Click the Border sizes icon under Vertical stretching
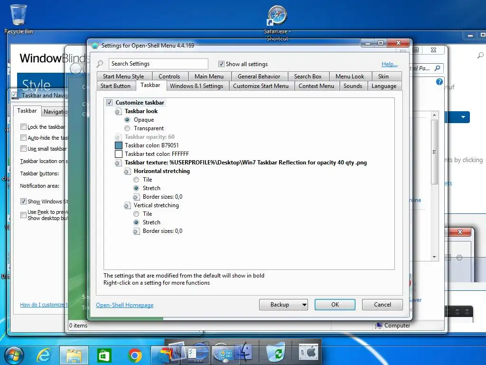Viewport: 486px width, 365px height. 136,231
